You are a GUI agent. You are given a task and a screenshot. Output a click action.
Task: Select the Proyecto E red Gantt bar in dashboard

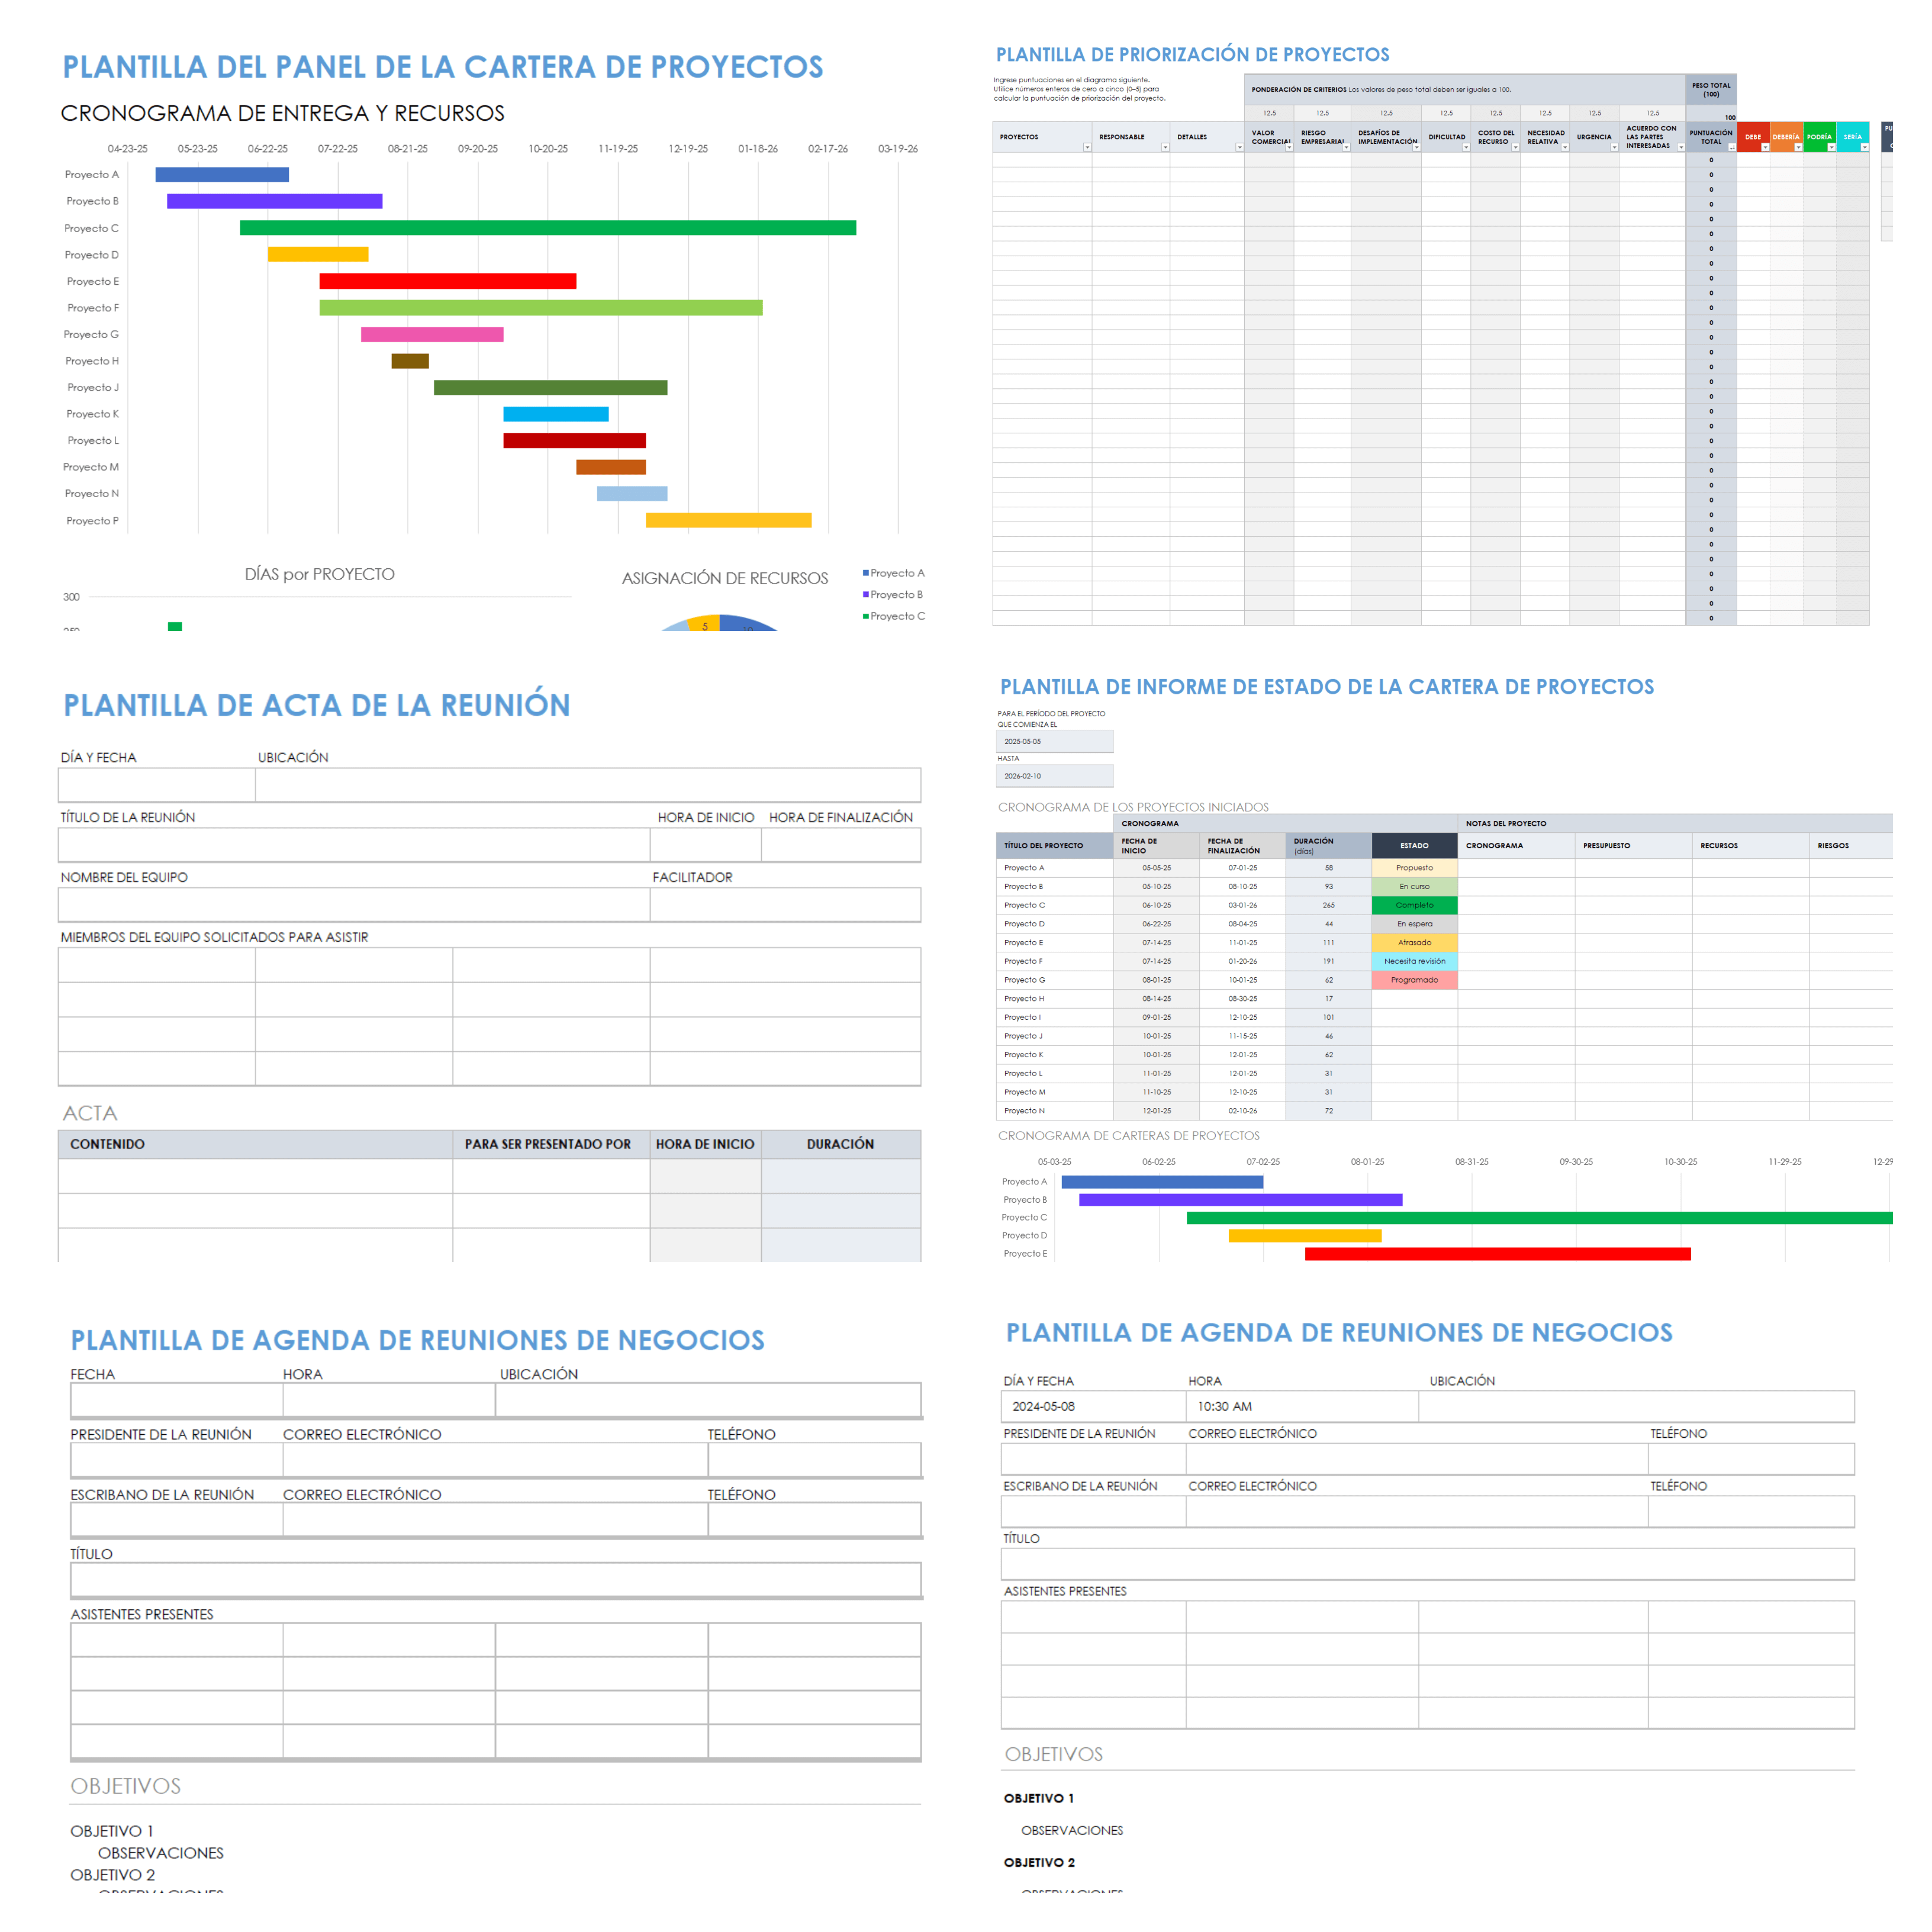(448, 281)
